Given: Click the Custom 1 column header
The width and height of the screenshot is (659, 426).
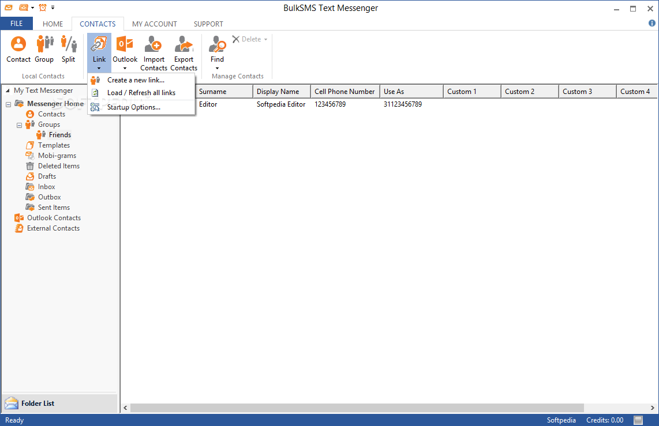Looking at the screenshot, I should (x=472, y=92).
